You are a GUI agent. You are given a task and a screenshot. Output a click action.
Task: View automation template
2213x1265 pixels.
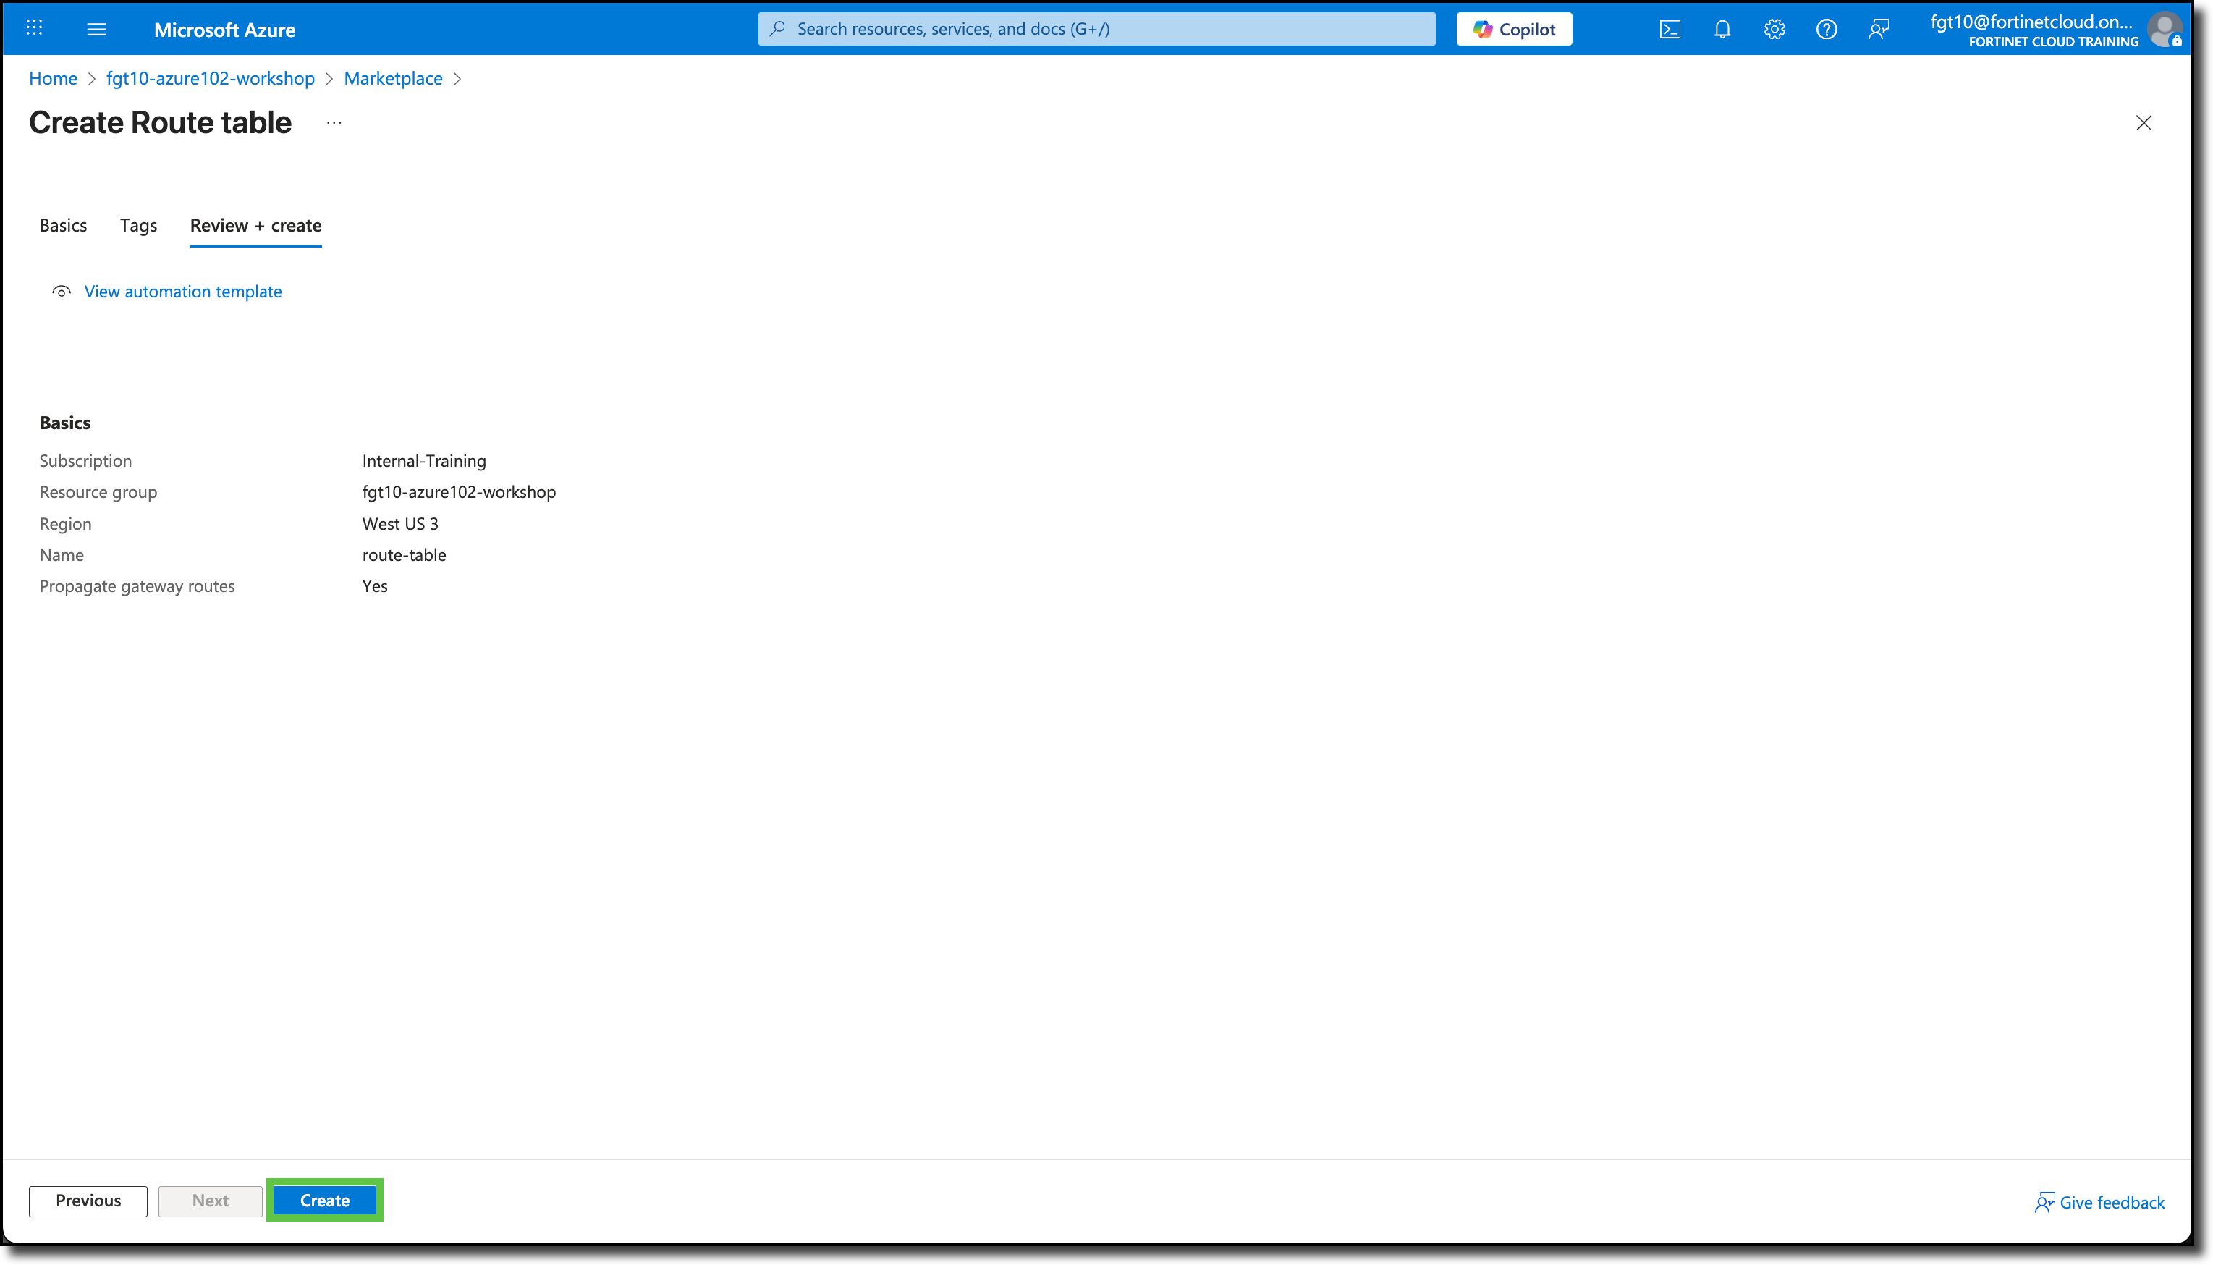tap(182, 291)
